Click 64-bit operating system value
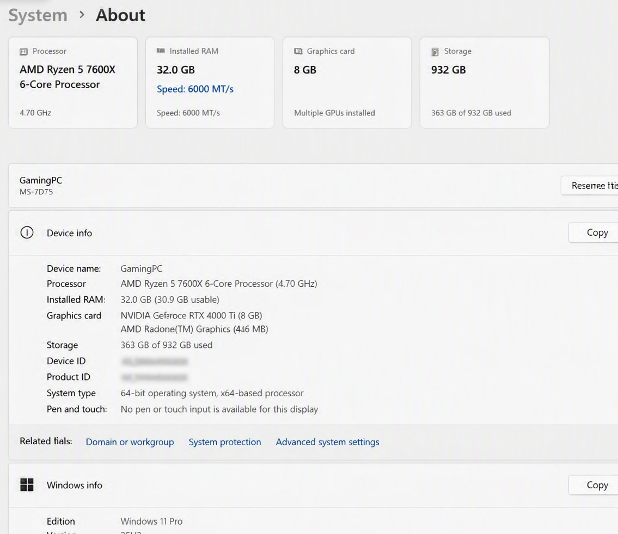The width and height of the screenshot is (618, 534). [212, 394]
